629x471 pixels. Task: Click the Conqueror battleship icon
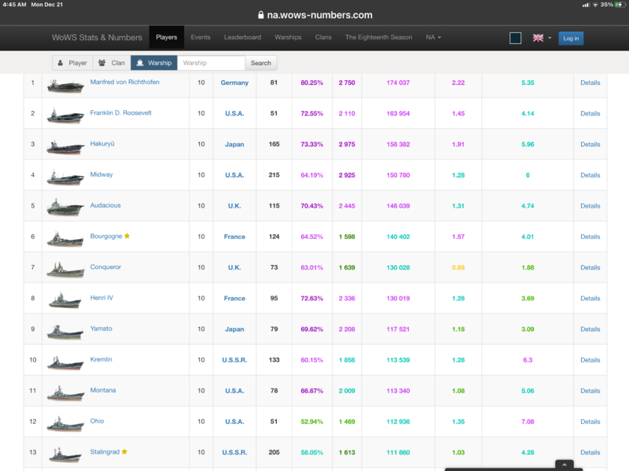click(65, 269)
